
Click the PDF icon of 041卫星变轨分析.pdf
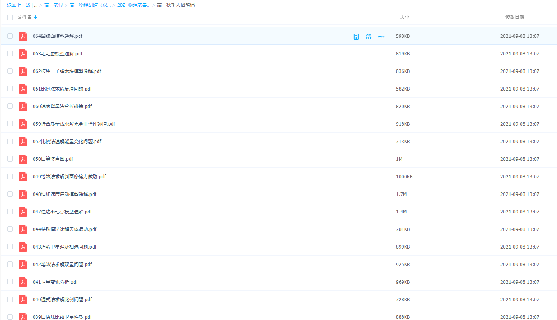[23, 282]
